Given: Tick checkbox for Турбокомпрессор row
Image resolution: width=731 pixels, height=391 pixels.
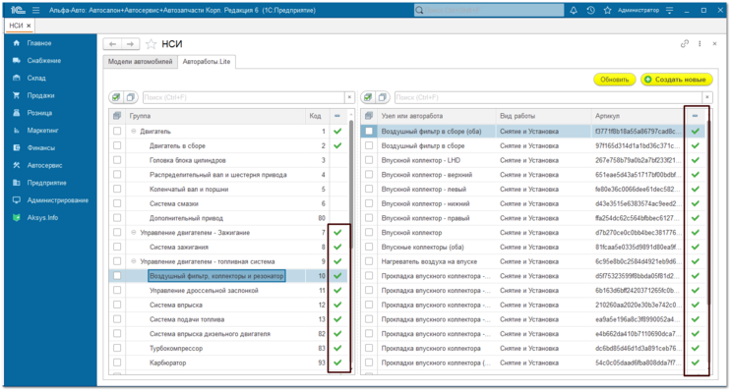Looking at the screenshot, I should 117,348.
